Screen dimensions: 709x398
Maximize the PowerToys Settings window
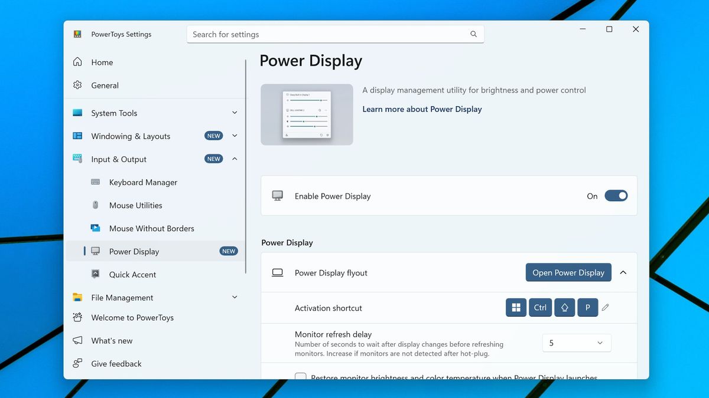pos(609,29)
